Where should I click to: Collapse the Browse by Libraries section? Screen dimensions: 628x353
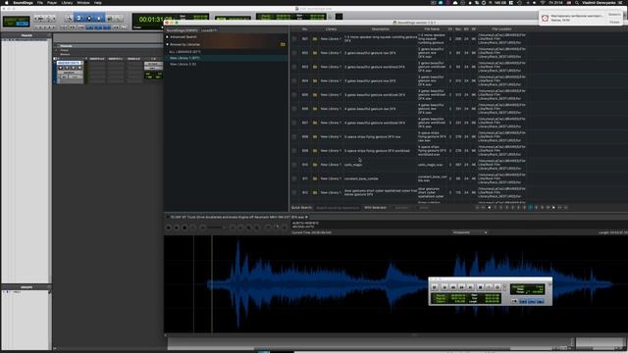tap(168, 44)
